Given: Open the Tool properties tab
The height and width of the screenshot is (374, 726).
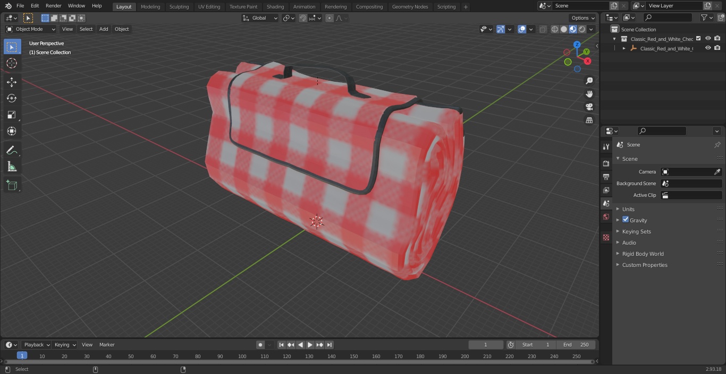Looking at the screenshot, I should pos(606,146).
